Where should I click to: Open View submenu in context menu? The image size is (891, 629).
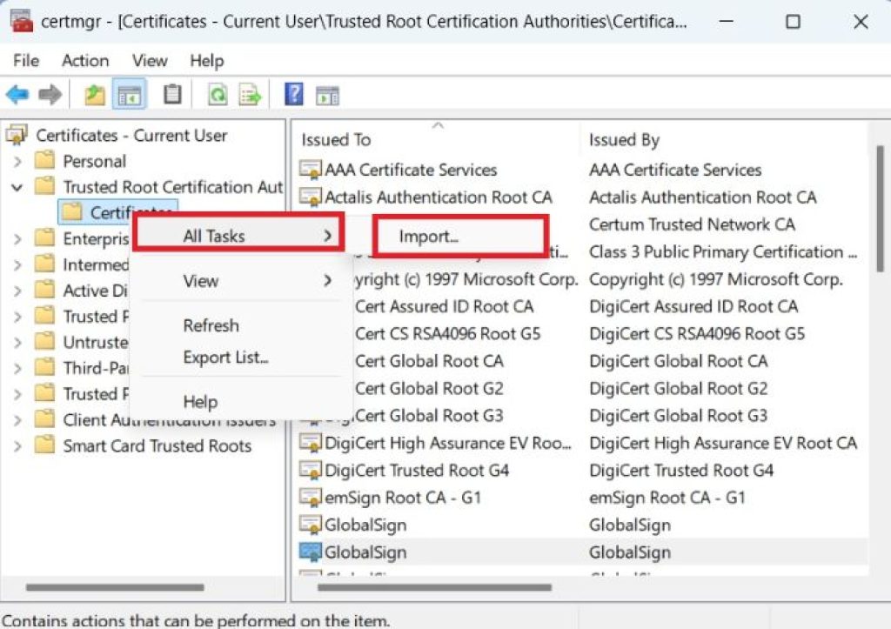coord(241,280)
